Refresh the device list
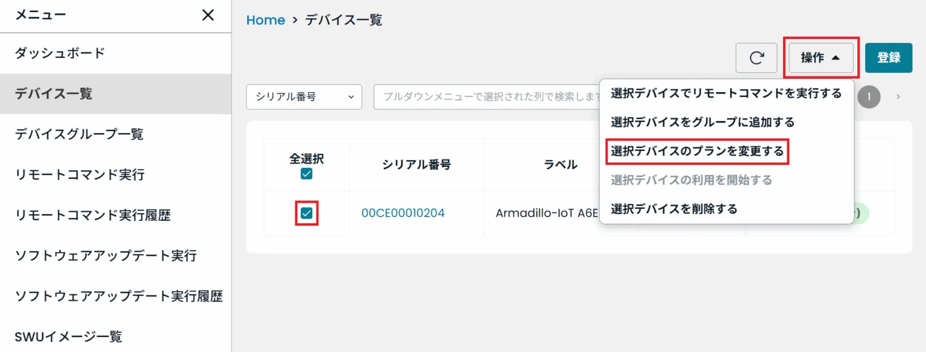Viewport: 926px width, 352px height. click(x=756, y=58)
